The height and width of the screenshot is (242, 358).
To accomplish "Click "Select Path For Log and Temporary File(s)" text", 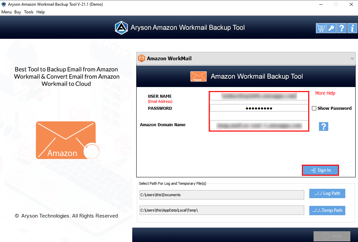I will 172,183.
